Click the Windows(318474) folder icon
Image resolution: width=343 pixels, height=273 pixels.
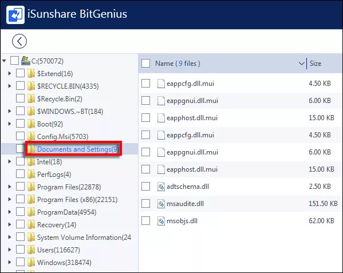[x=31, y=262]
